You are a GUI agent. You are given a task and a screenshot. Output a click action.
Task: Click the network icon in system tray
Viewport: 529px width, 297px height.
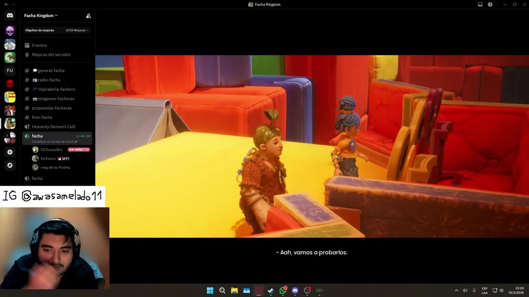pos(495,290)
